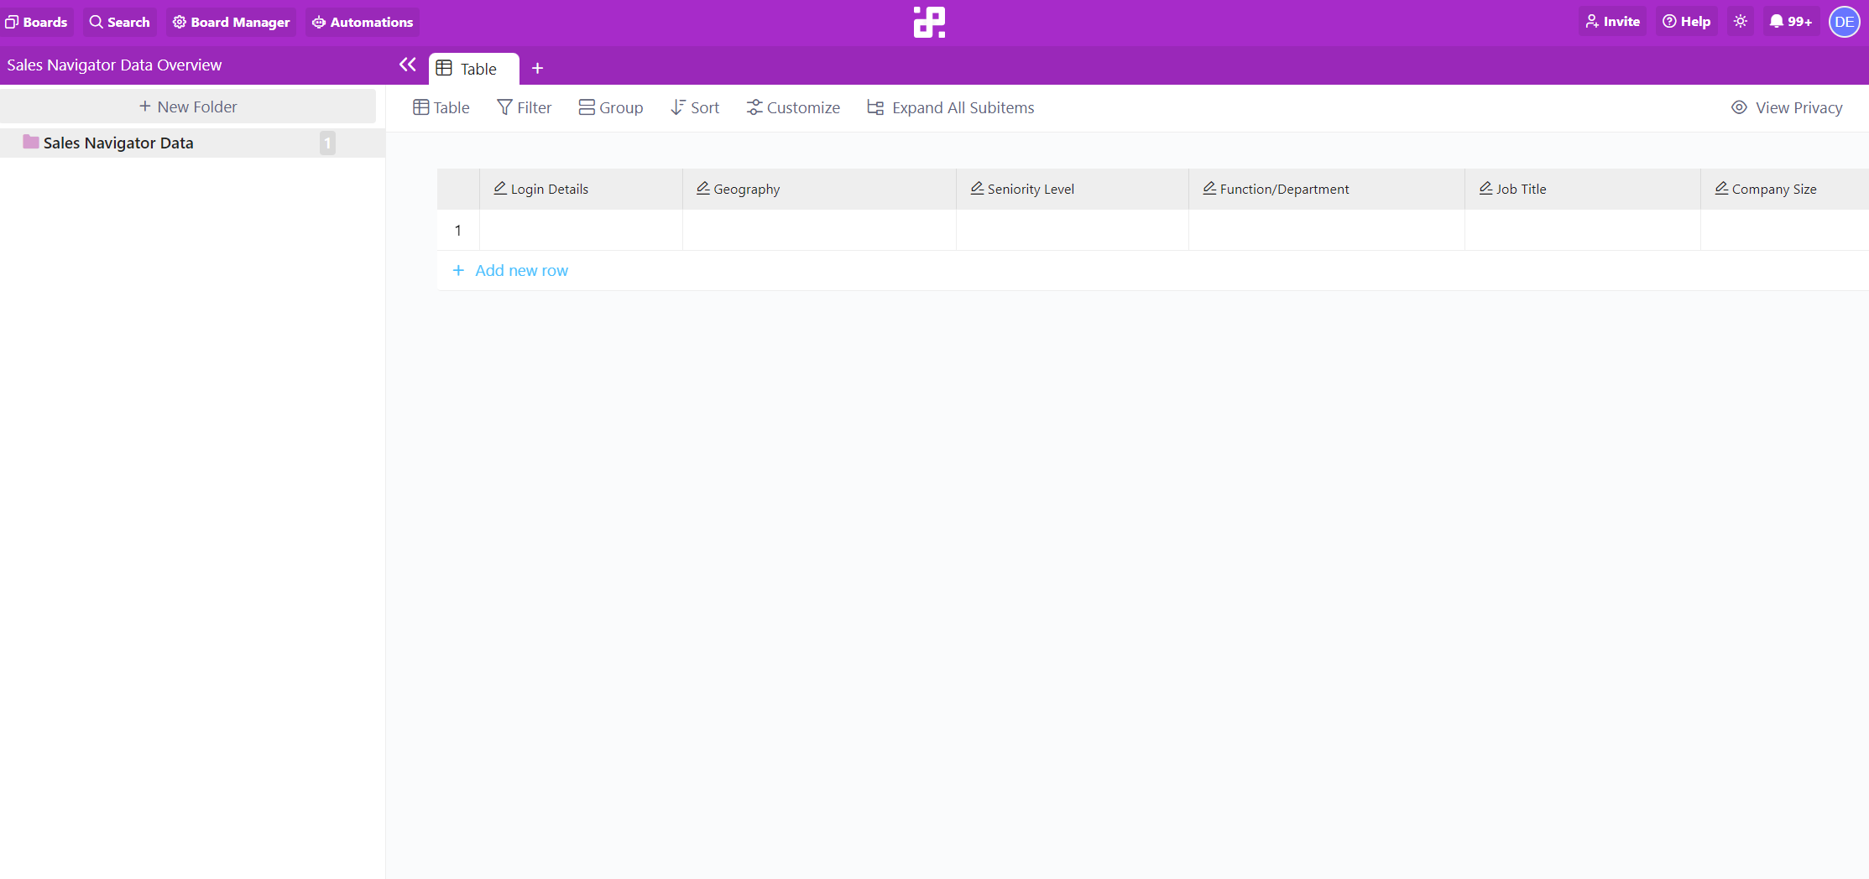Switch to the Table view tab
This screenshot has height=879, width=1869.
(x=474, y=69)
